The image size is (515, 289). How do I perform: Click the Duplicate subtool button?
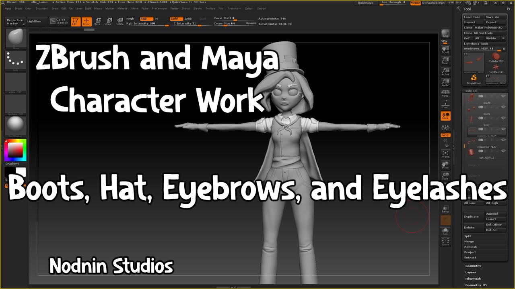pyautogui.click(x=474, y=216)
